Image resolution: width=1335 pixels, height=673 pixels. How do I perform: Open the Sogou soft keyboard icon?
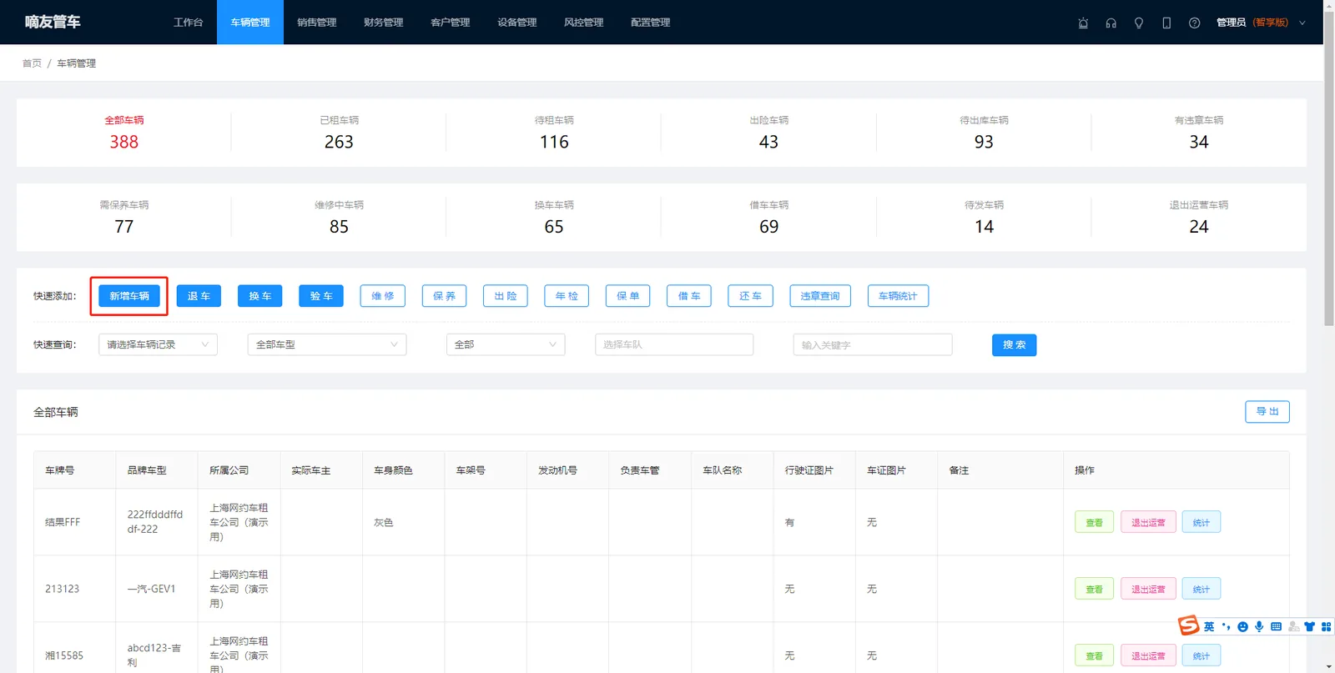(x=1276, y=626)
